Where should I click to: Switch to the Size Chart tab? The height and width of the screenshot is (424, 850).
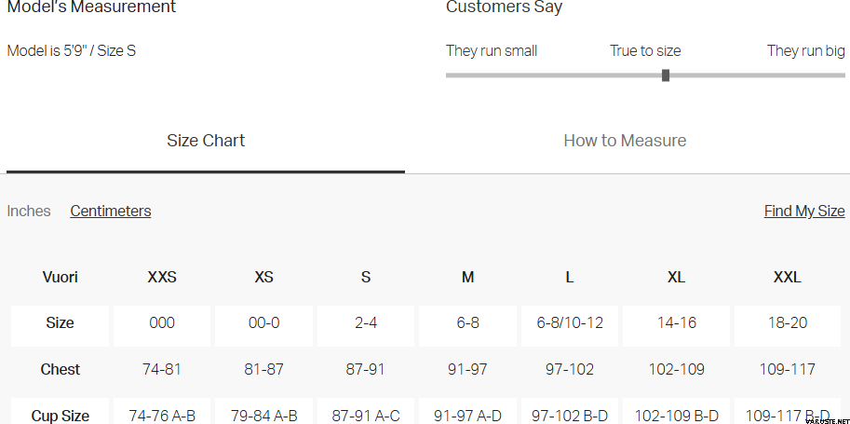click(206, 141)
